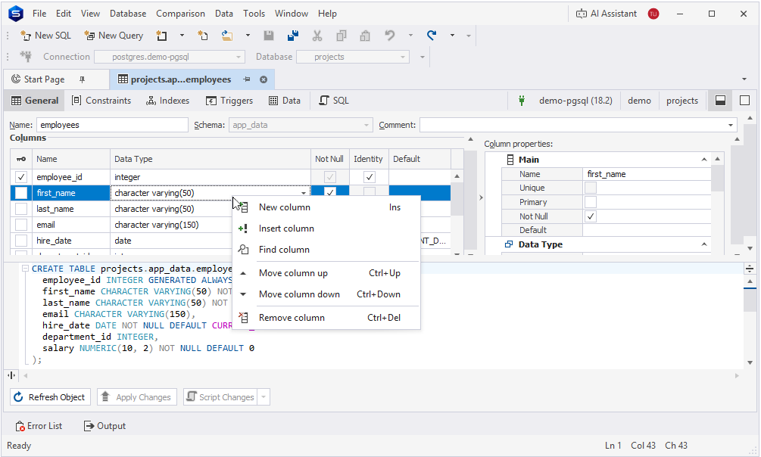This screenshot has height=457, width=761.
Task: Click the table Name input field
Action: (x=112, y=125)
